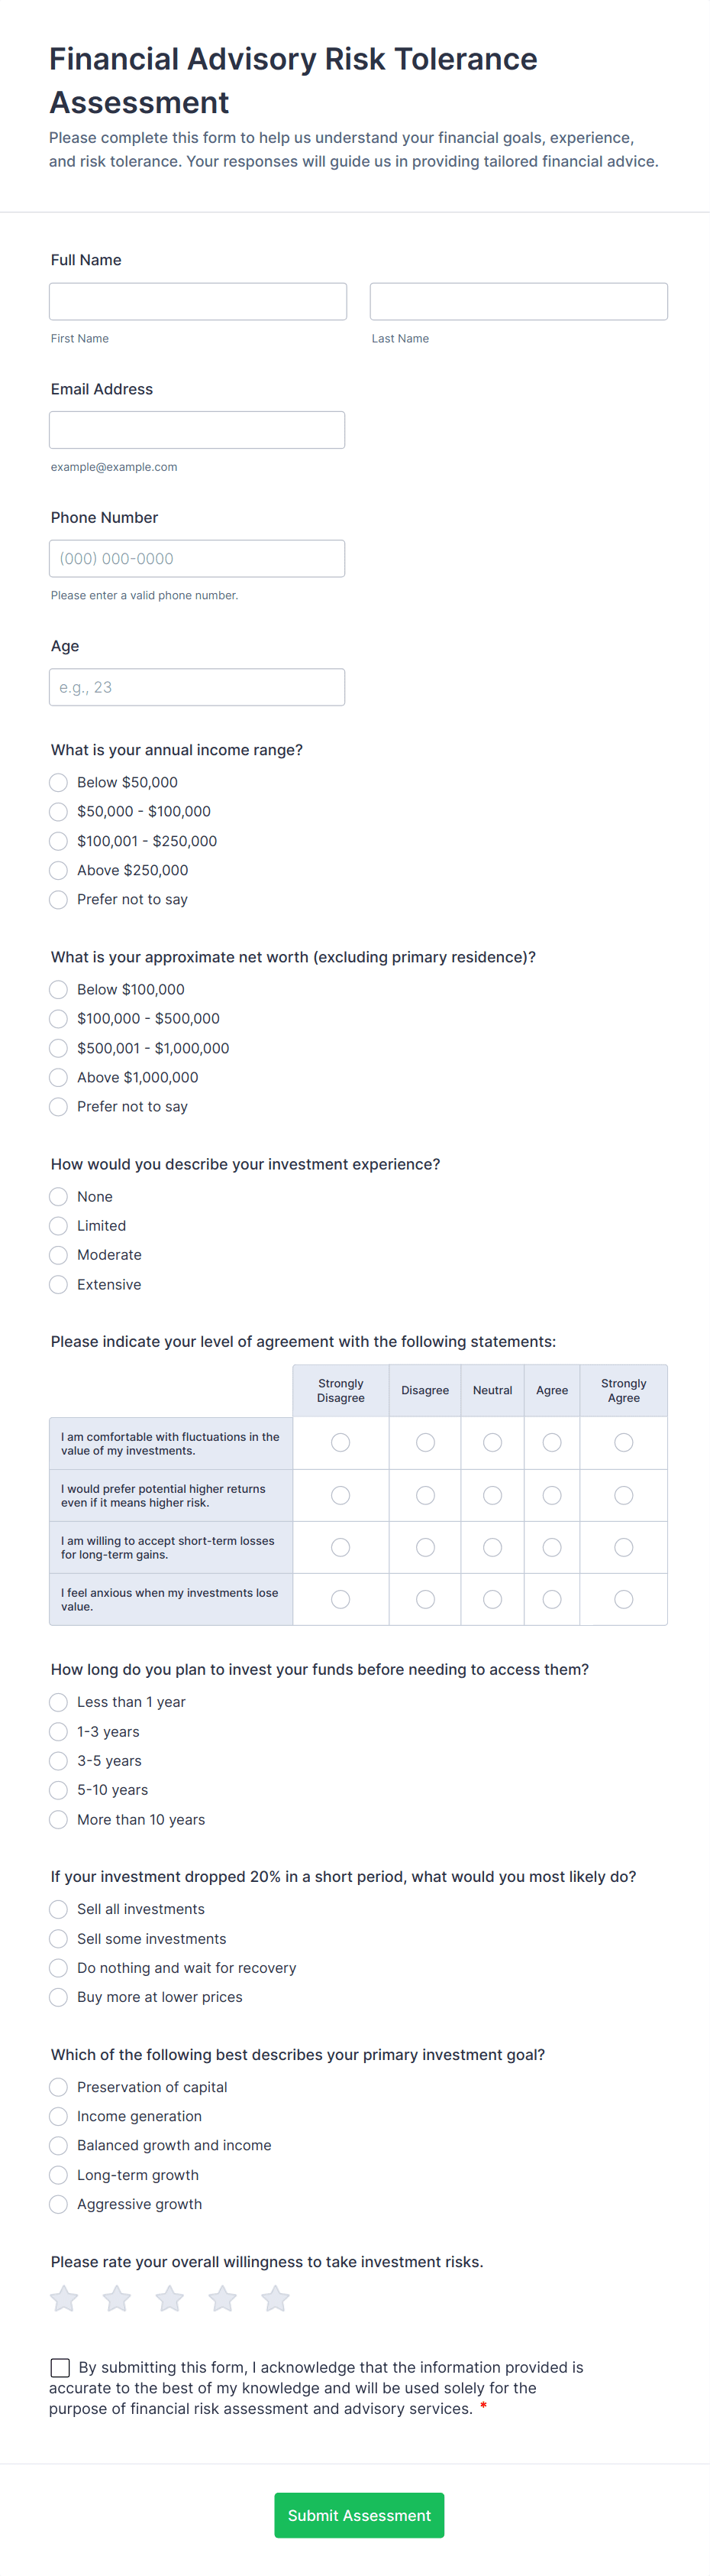Check the acknowledgment consent checkbox
Image resolution: width=710 pixels, height=2576 pixels.
tap(60, 2367)
